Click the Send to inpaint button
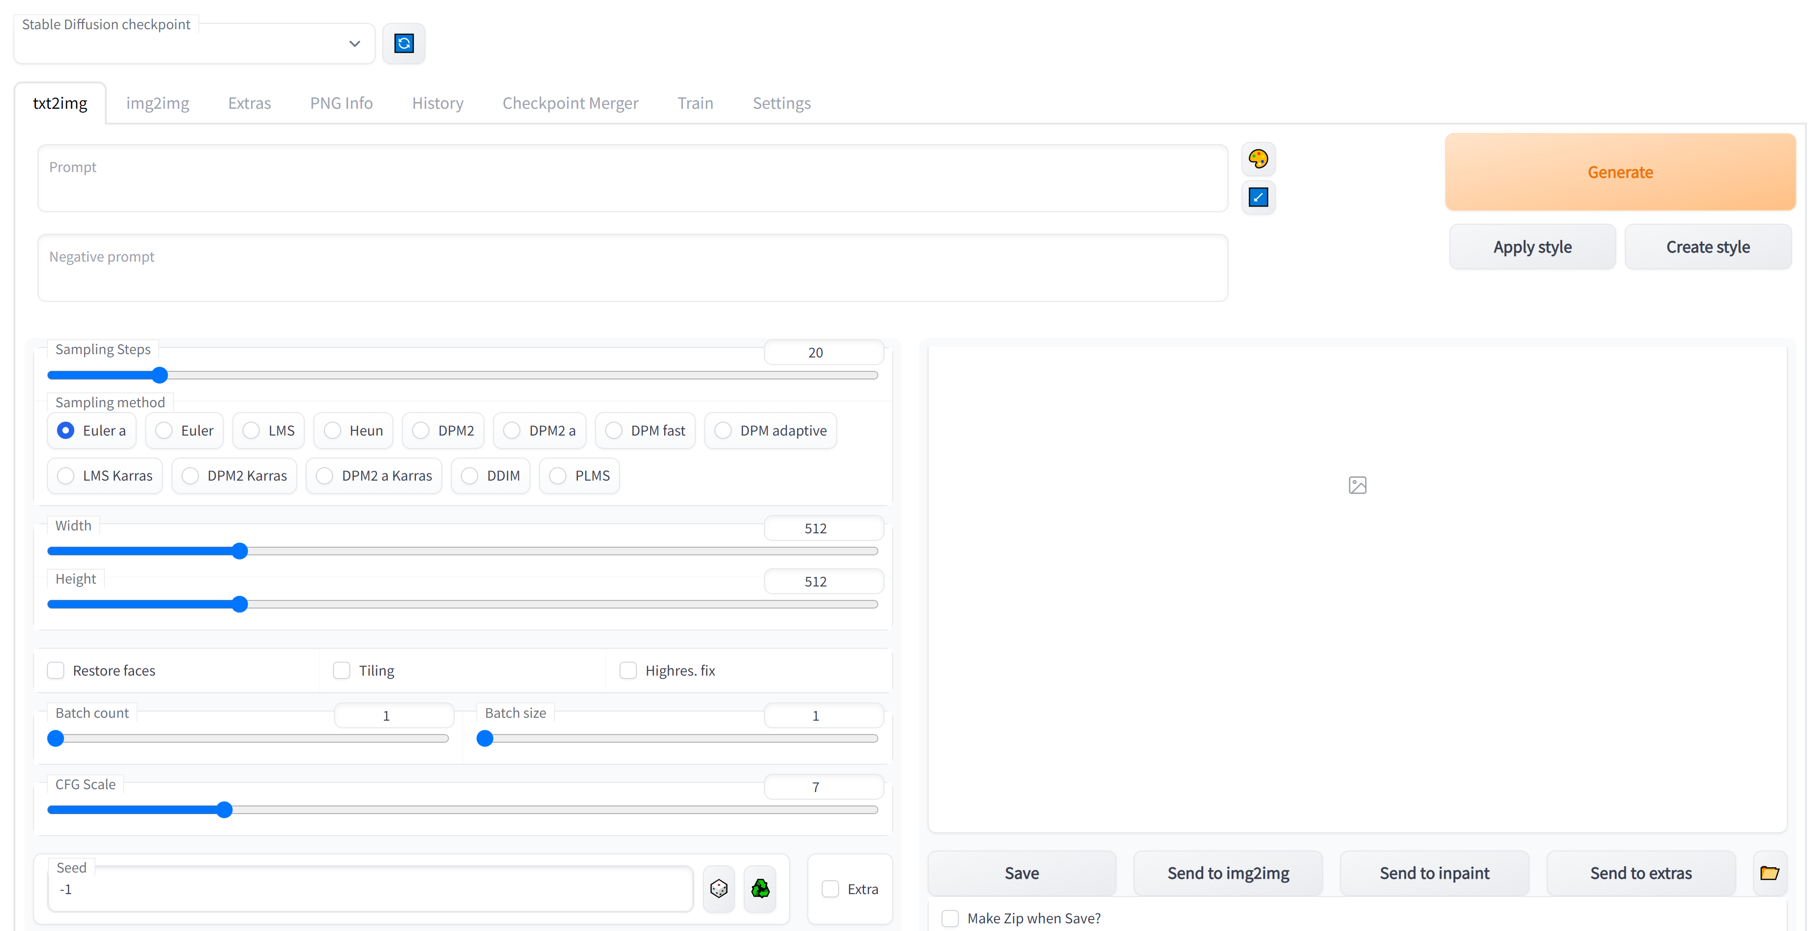Viewport: 1818px width, 931px height. (1434, 873)
